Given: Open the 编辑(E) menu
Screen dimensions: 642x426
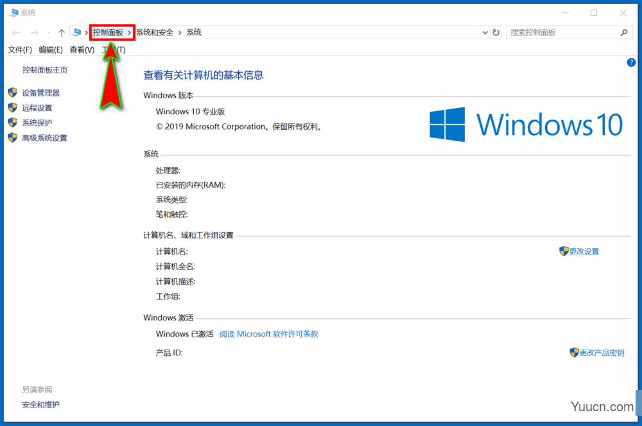Looking at the screenshot, I should (x=51, y=49).
